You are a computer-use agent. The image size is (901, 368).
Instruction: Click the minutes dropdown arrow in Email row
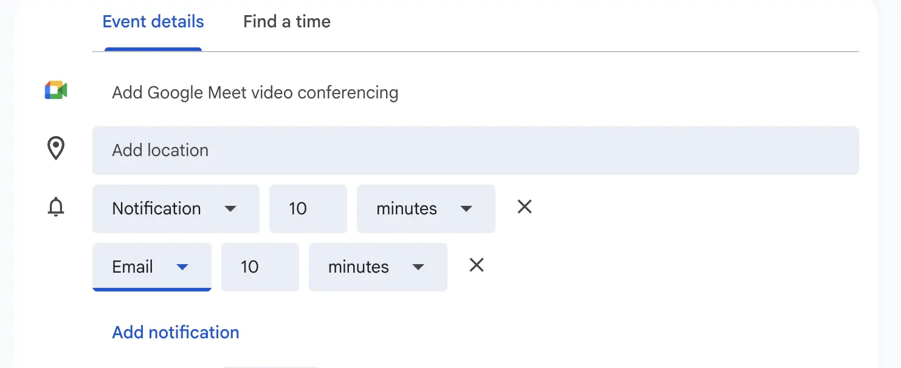[x=418, y=267]
